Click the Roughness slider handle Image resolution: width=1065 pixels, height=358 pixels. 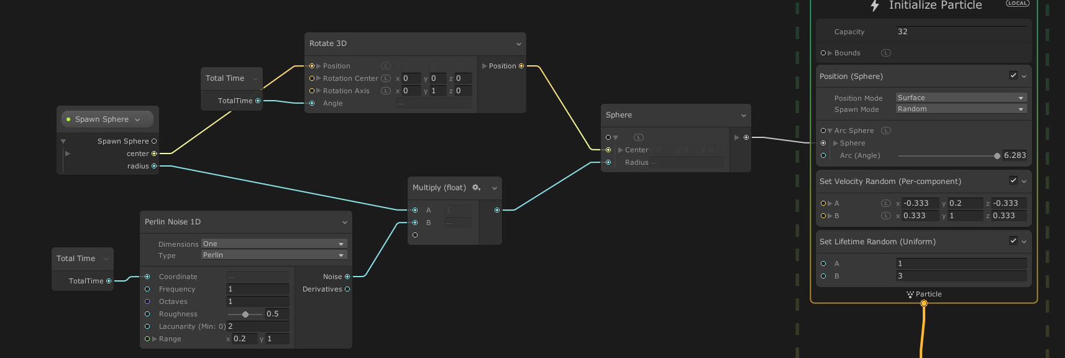[x=245, y=314]
